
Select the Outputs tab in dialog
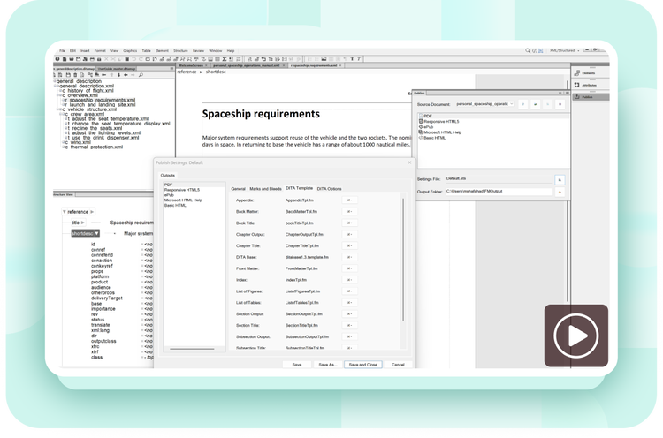coord(167,175)
